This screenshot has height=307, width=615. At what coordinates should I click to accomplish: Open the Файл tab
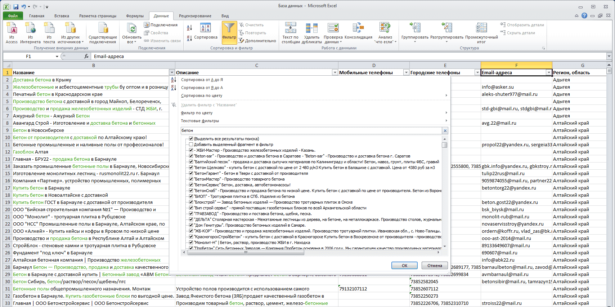point(13,16)
